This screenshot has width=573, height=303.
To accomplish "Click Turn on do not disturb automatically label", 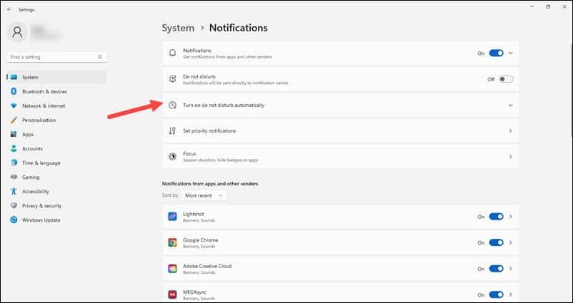I will [x=224, y=105].
